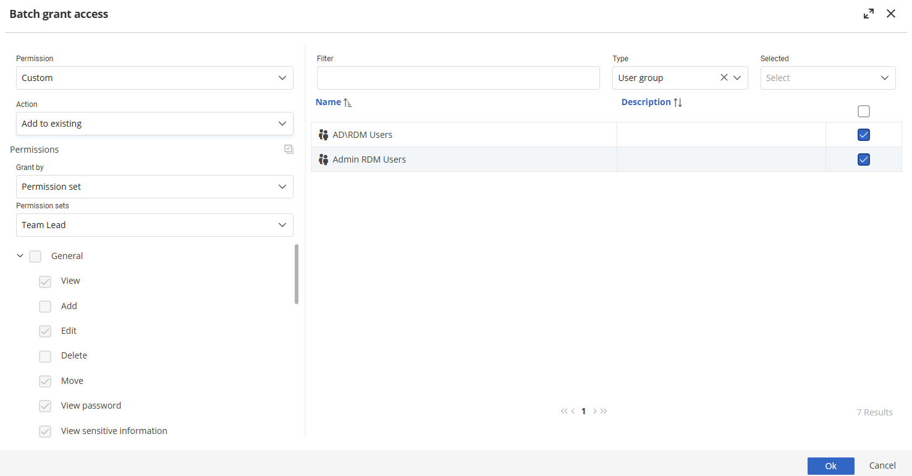Toggle the header select-all checkbox
The height and width of the screenshot is (476, 912).
pos(863,111)
